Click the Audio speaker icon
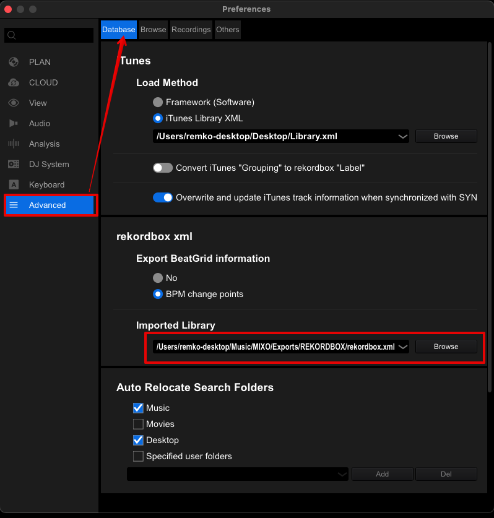Screen dimensions: 494x518 pyautogui.click(x=14, y=123)
